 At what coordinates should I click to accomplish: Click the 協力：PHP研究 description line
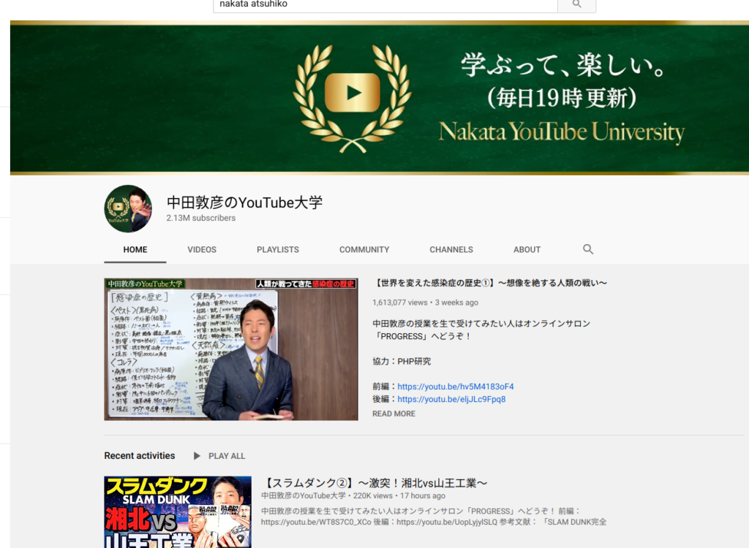pos(402,362)
